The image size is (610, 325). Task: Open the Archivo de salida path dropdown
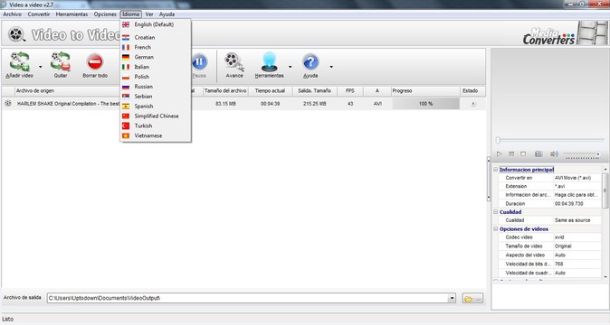pyautogui.click(x=452, y=298)
